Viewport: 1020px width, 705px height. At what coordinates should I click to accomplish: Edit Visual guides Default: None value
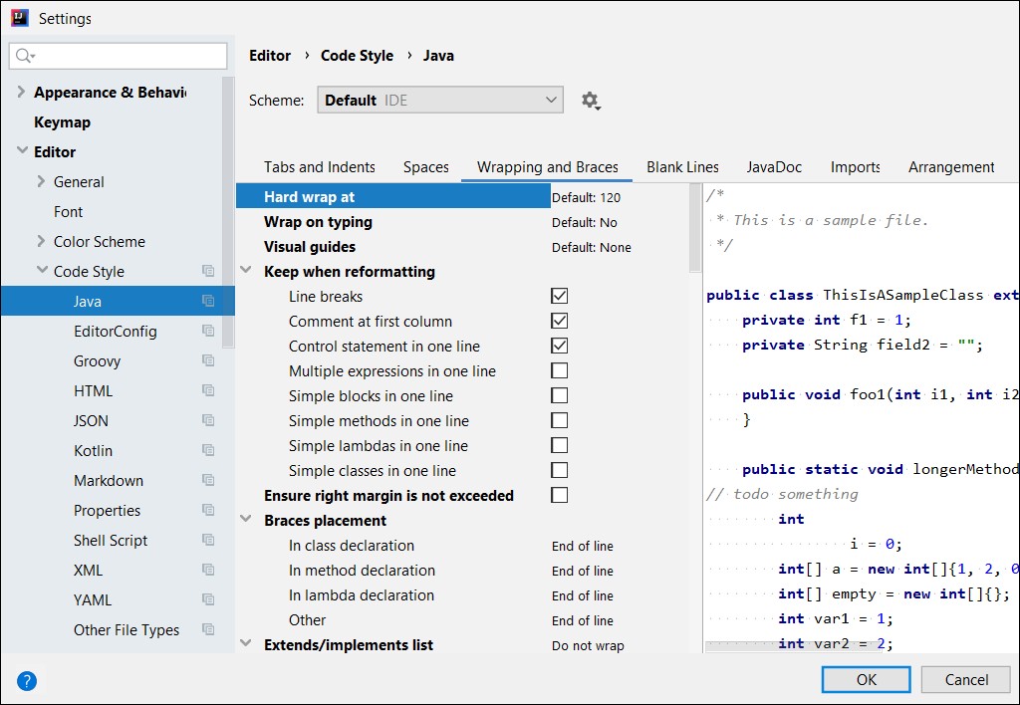[x=592, y=247]
